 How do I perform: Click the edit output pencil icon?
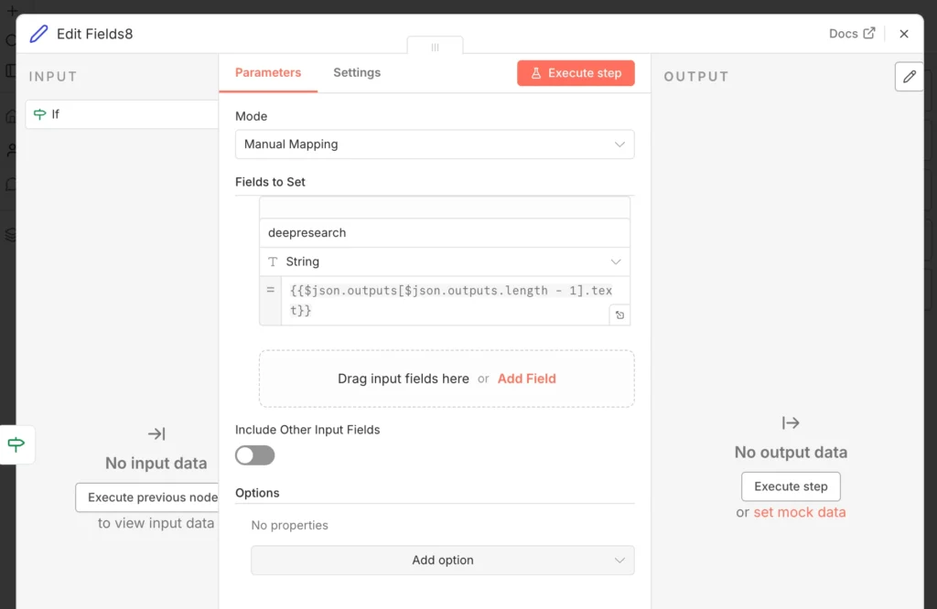click(909, 77)
